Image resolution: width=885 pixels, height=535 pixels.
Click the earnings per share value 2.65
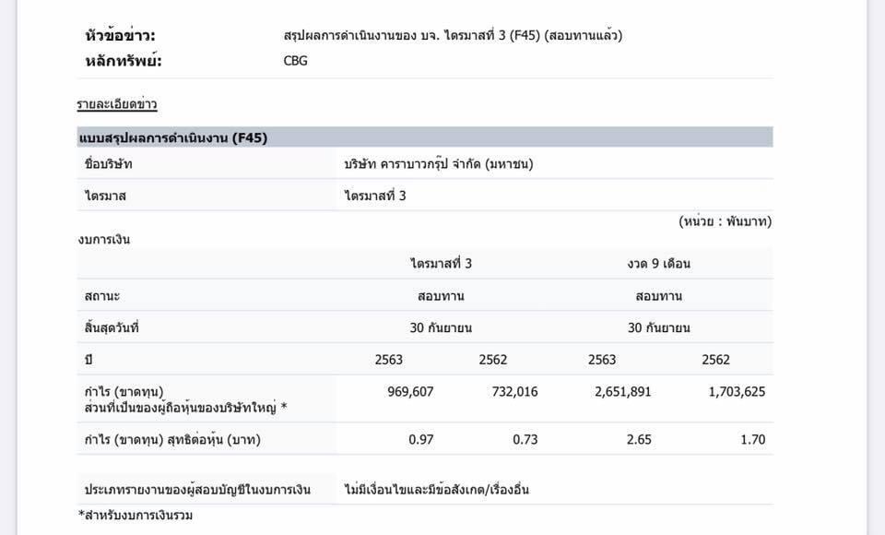pyautogui.click(x=639, y=439)
